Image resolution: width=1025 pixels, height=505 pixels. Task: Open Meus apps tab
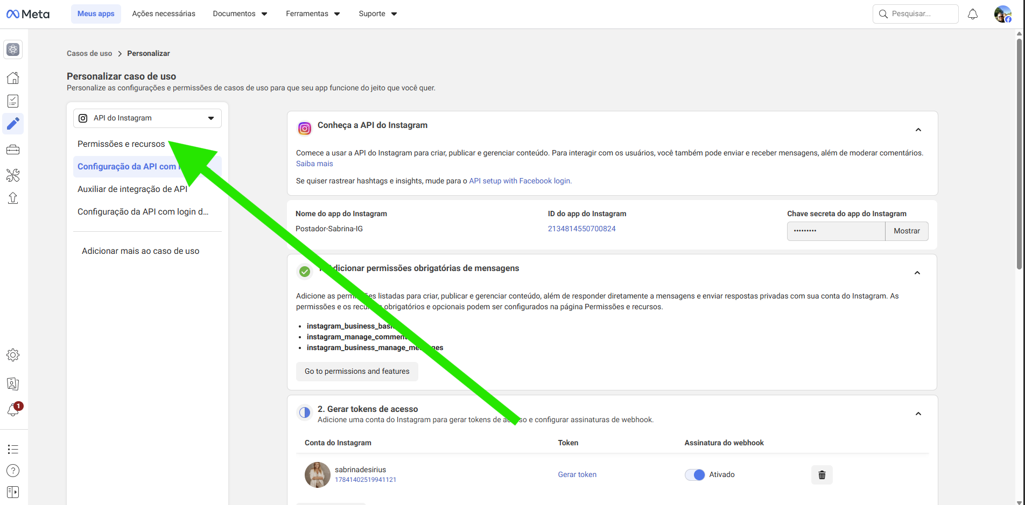click(x=96, y=14)
